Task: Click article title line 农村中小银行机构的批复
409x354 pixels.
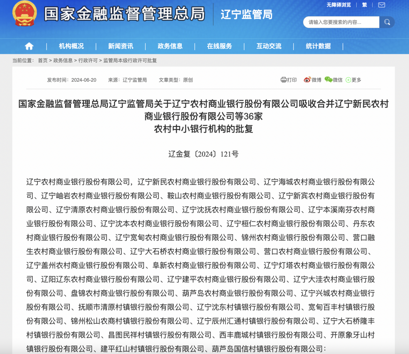Action: click(x=203, y=129)
